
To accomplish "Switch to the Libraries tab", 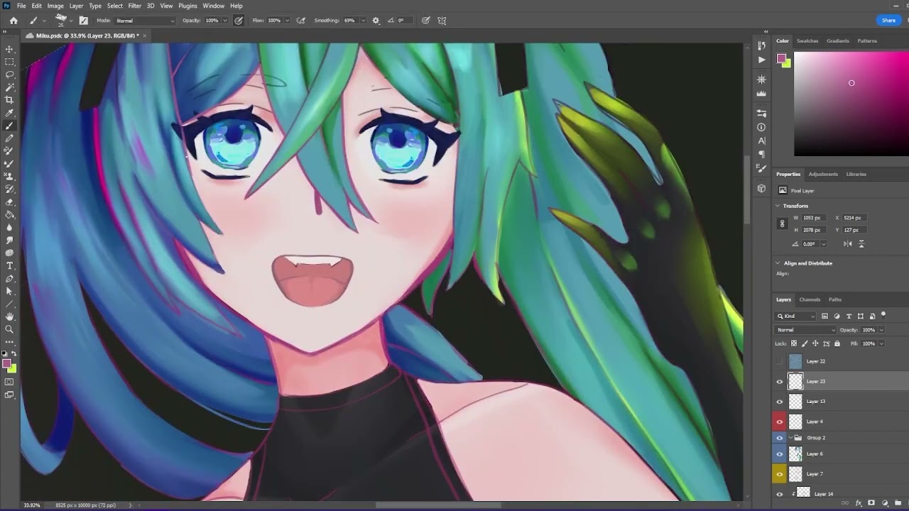I will (x=856, y=174).
